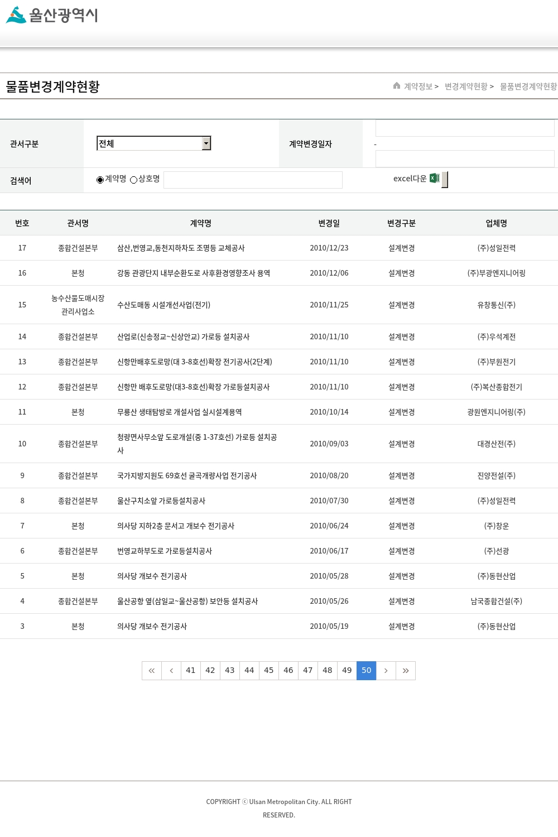Viewport: 558px width, 837px height.
Task: Open 계약정보 breadcrumb link
Action: tap(418, 86)
